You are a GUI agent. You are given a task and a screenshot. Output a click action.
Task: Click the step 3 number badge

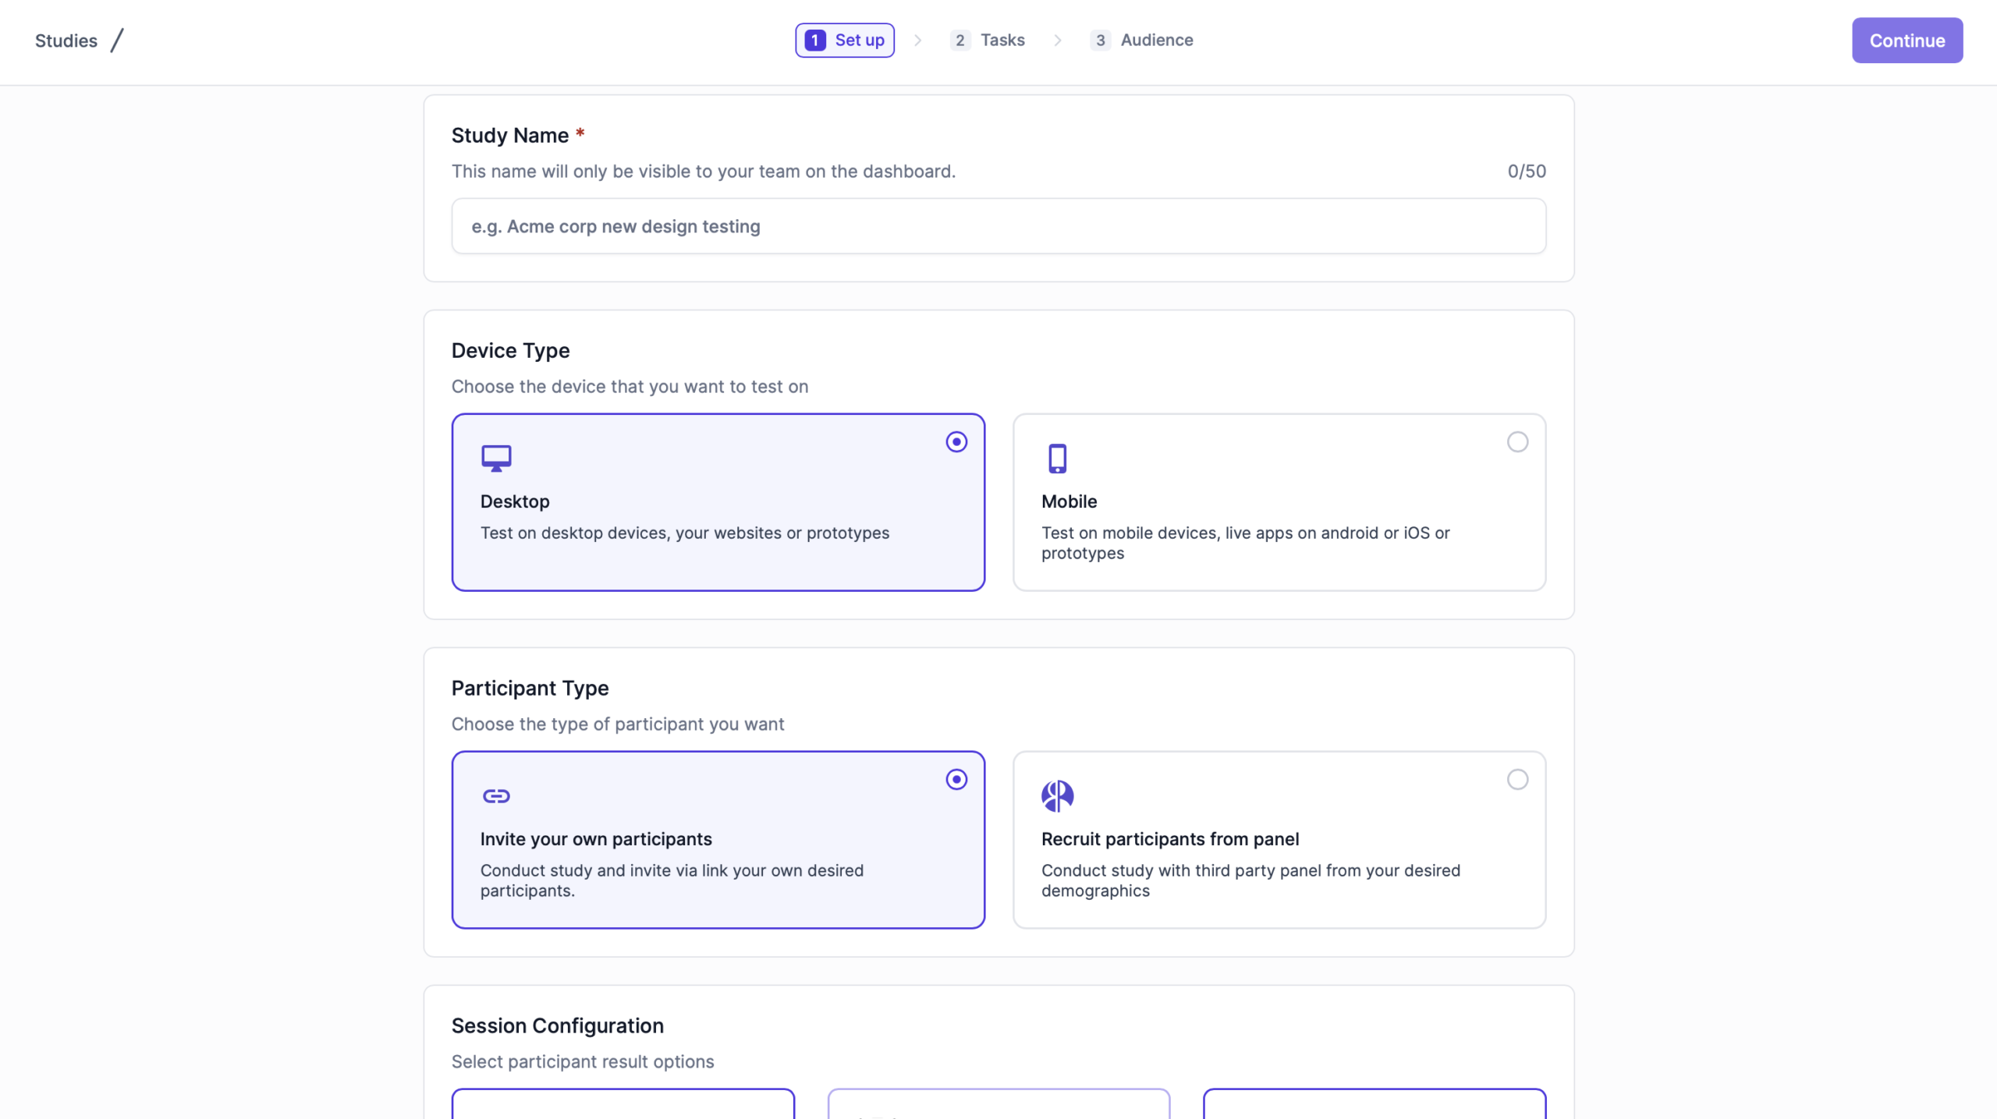[x=1100, y=41]
